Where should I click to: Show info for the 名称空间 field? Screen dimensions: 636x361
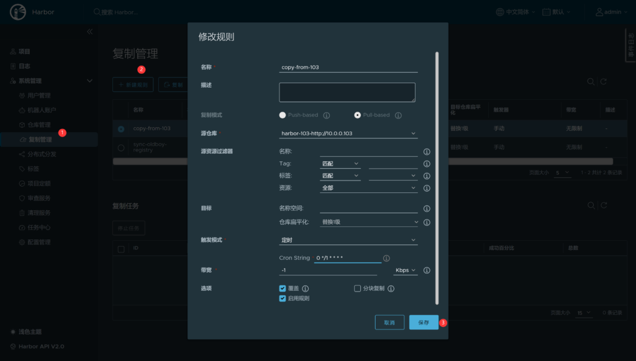pos(427,208)
